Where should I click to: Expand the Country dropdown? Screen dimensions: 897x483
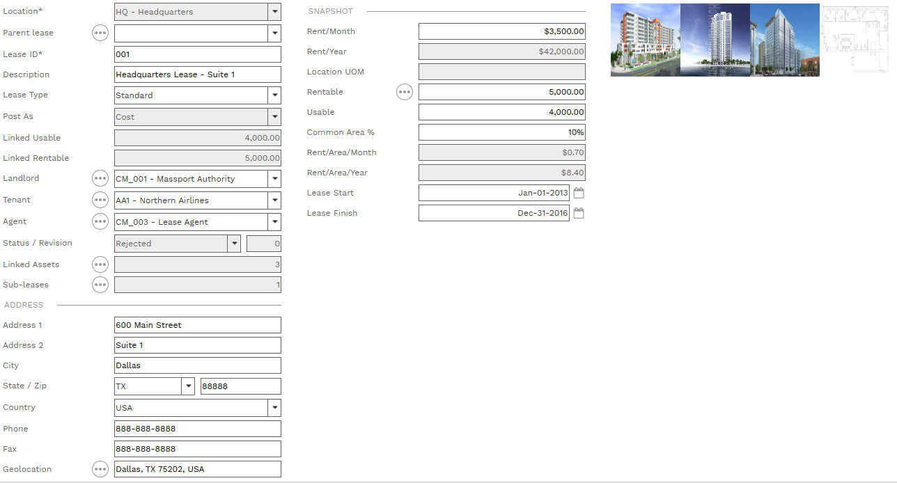click(274, 408)
